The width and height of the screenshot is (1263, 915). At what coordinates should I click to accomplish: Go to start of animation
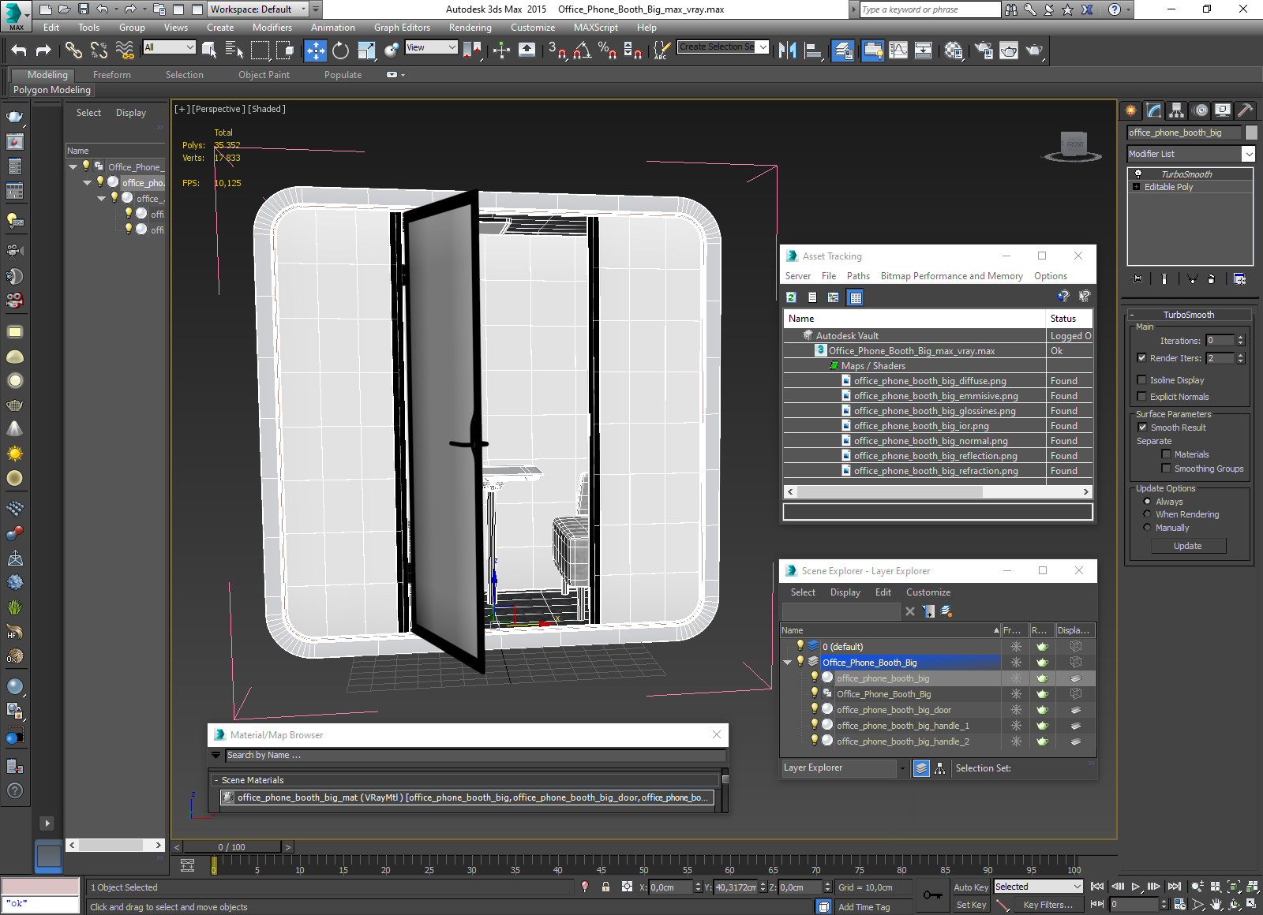(x=1097, y=887)
